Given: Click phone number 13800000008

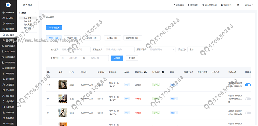Looking at the screenshot, I should click(x=87, y=113).
